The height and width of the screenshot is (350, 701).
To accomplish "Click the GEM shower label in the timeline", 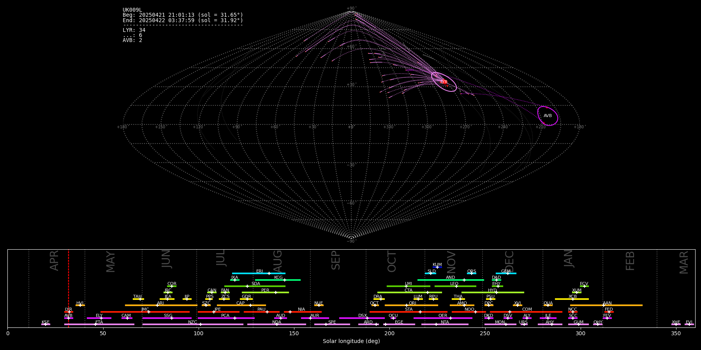I will point(506,271).
